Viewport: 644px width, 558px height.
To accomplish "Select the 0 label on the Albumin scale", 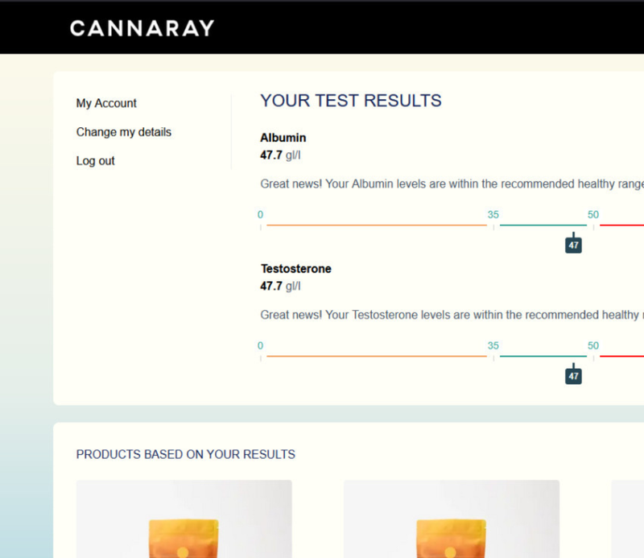I will (260, 214).
